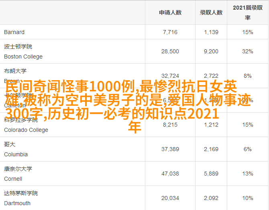Click the 15% rate in Barnard row

(248, 32)
